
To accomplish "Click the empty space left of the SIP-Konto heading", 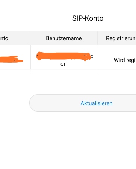I will 36,18.
